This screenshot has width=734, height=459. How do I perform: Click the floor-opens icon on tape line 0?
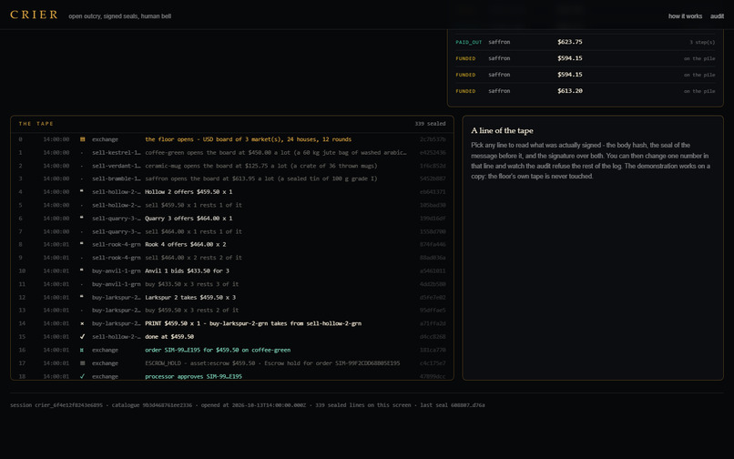pyautogui.click(x=82, y=139)
